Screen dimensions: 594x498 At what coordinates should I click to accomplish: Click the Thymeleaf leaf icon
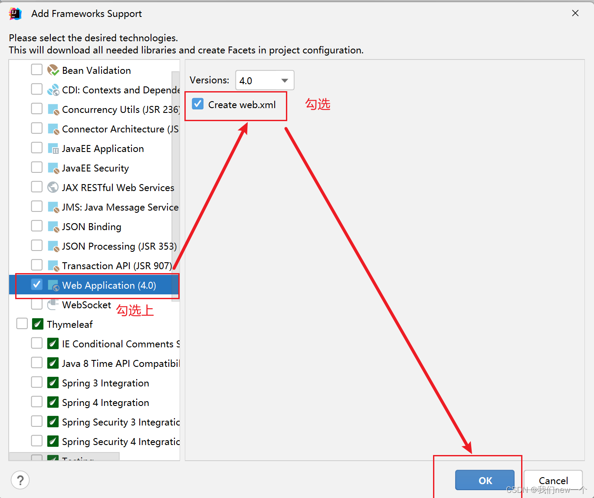(38, 324)
